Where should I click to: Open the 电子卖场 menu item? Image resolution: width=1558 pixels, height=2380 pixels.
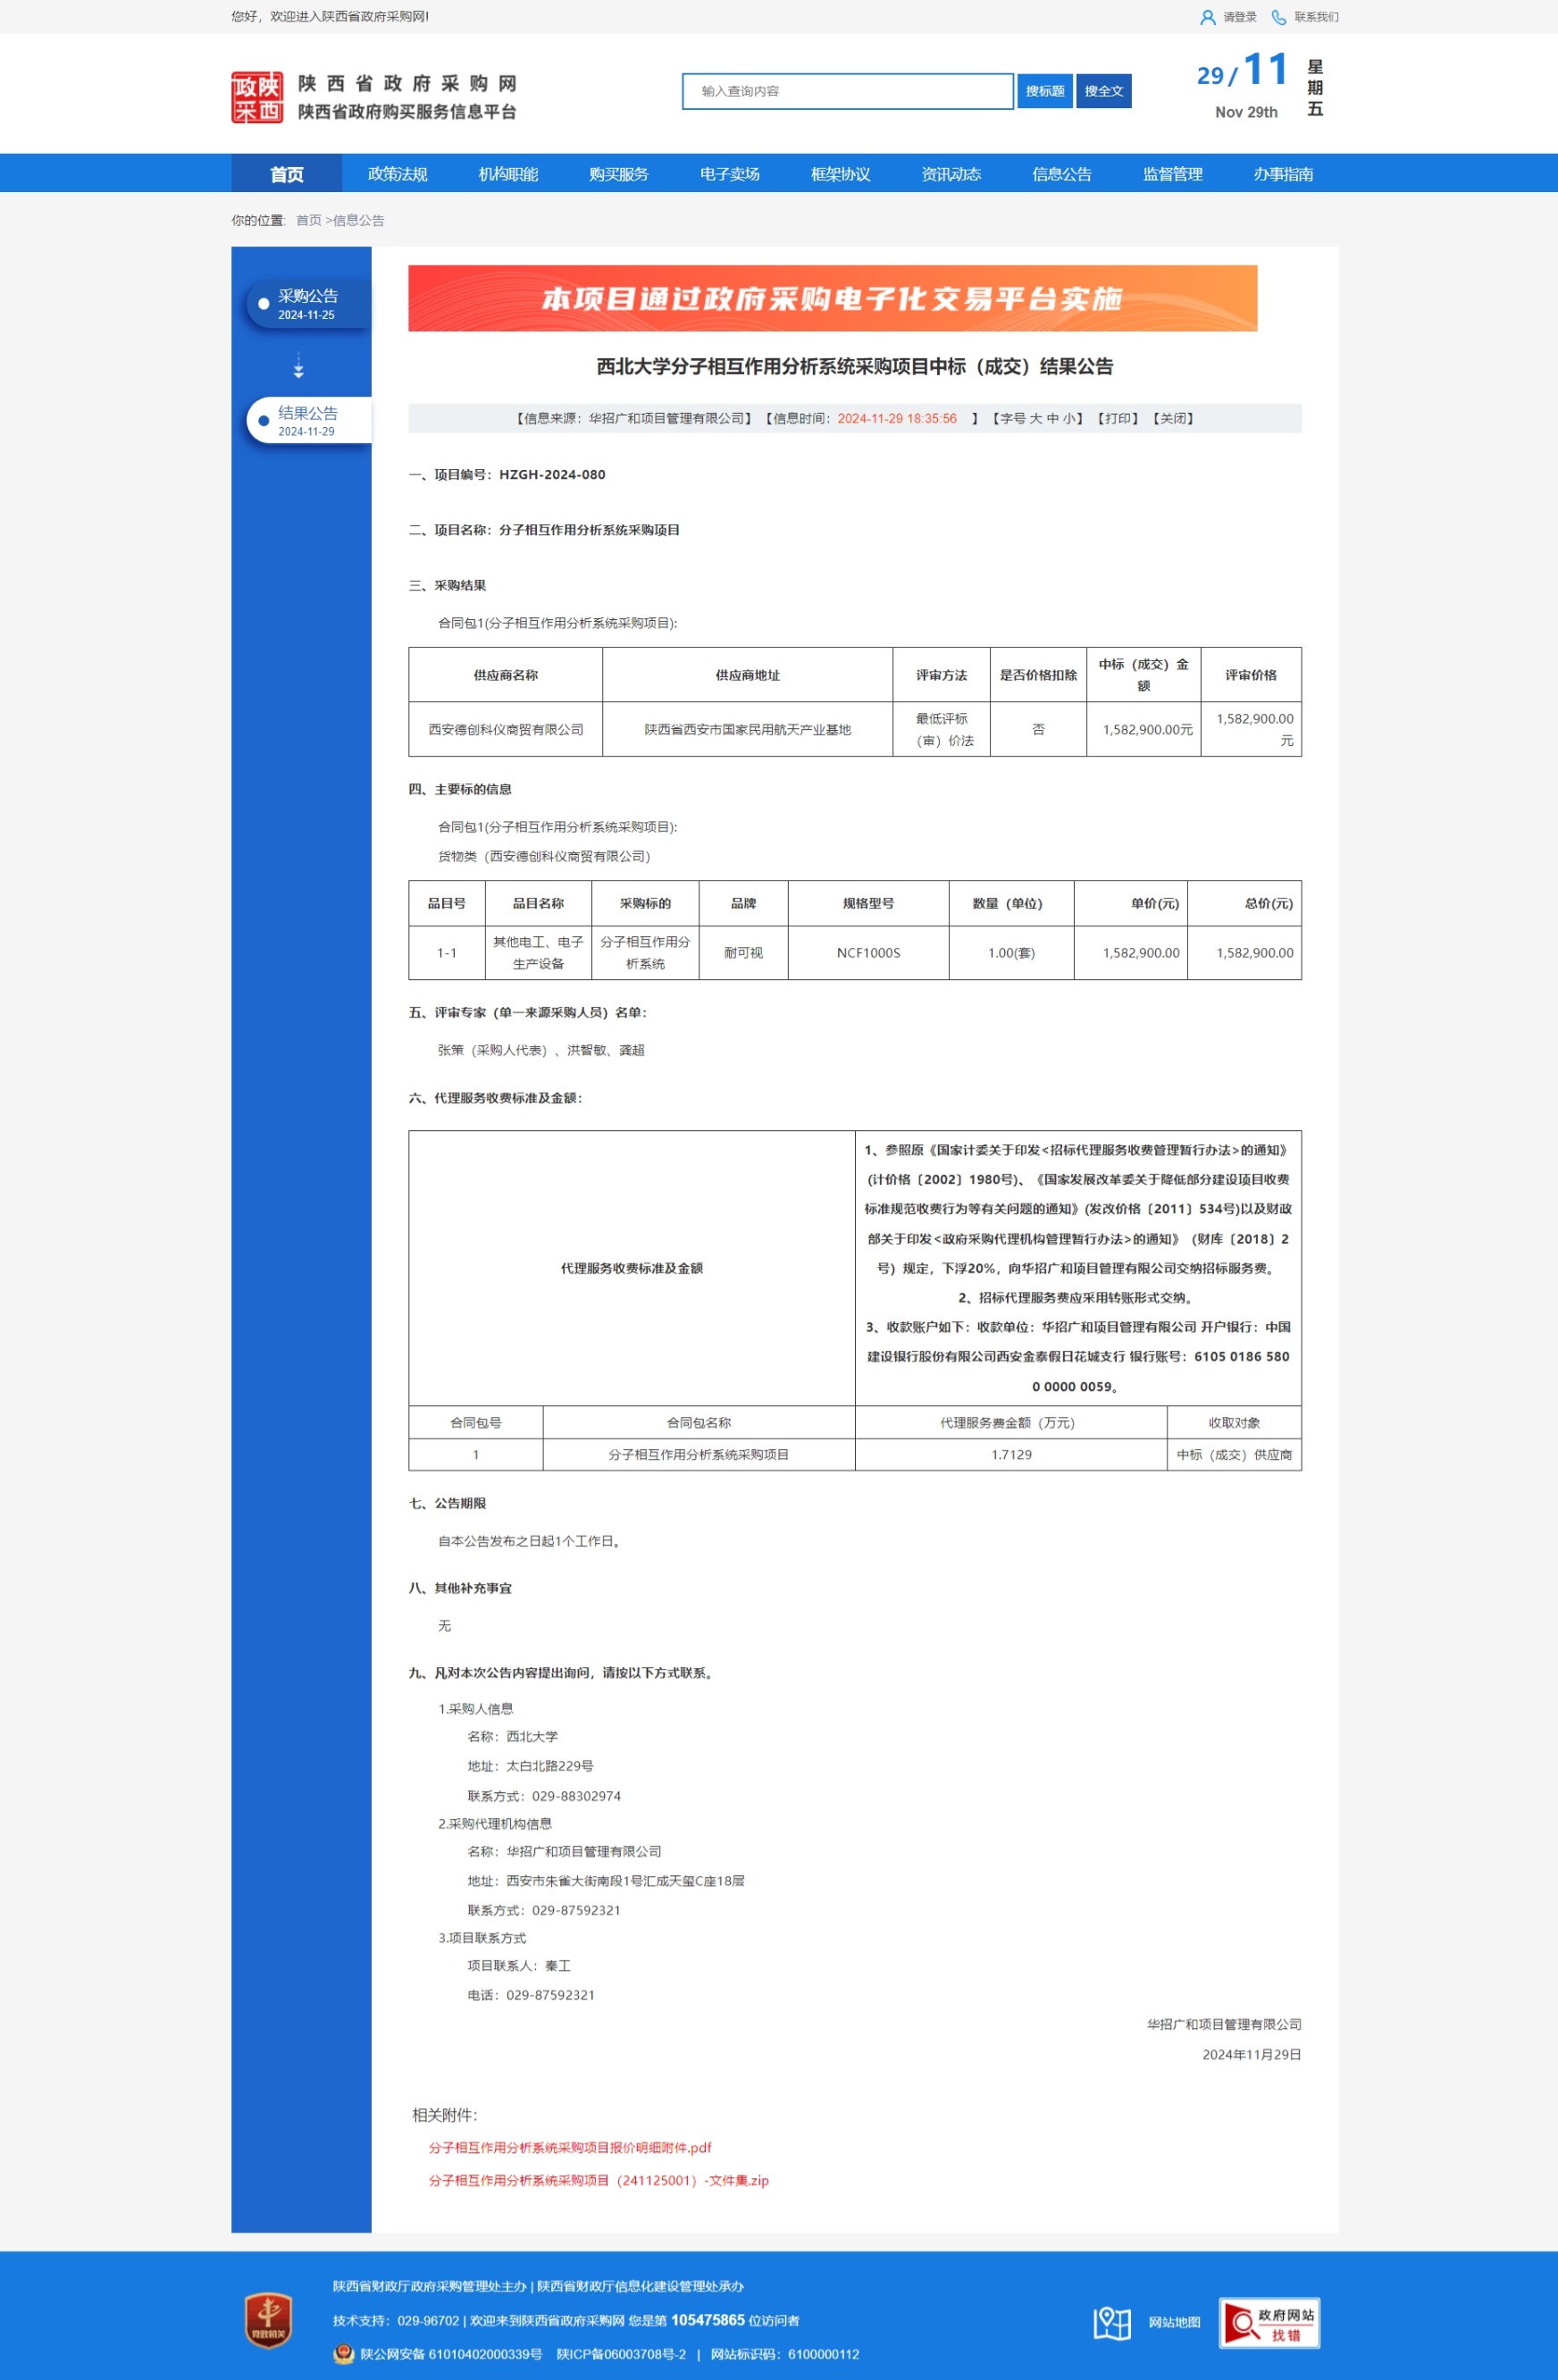tap(729, 174)
